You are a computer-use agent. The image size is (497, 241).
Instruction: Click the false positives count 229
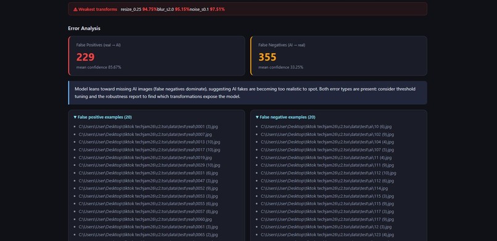[x=85, y=57]
